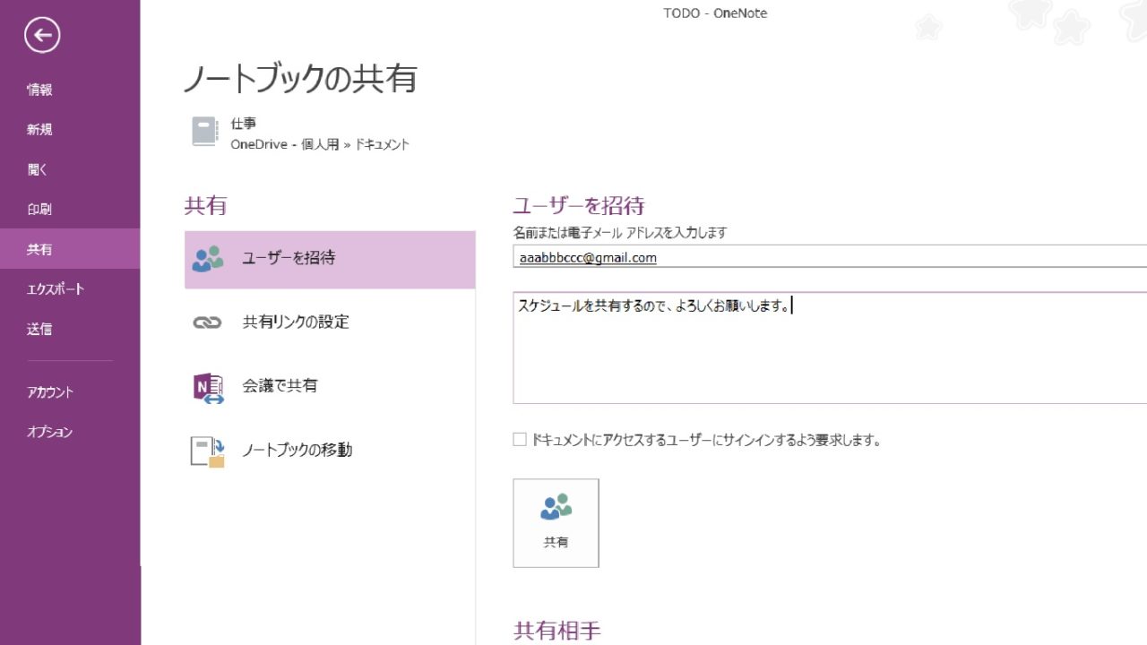Image resolution: width=1147 pixels, height=645 pixels.
Task: Click the ユーザーを招待 people icon
Action: [x=208, y=258]
